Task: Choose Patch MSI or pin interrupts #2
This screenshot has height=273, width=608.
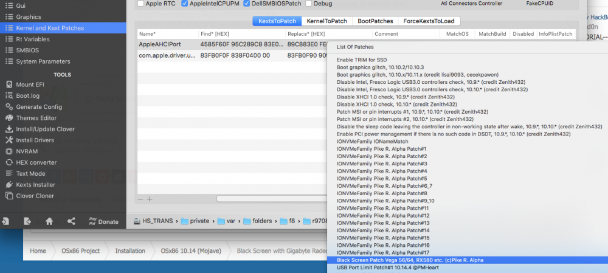Action: 405,119
